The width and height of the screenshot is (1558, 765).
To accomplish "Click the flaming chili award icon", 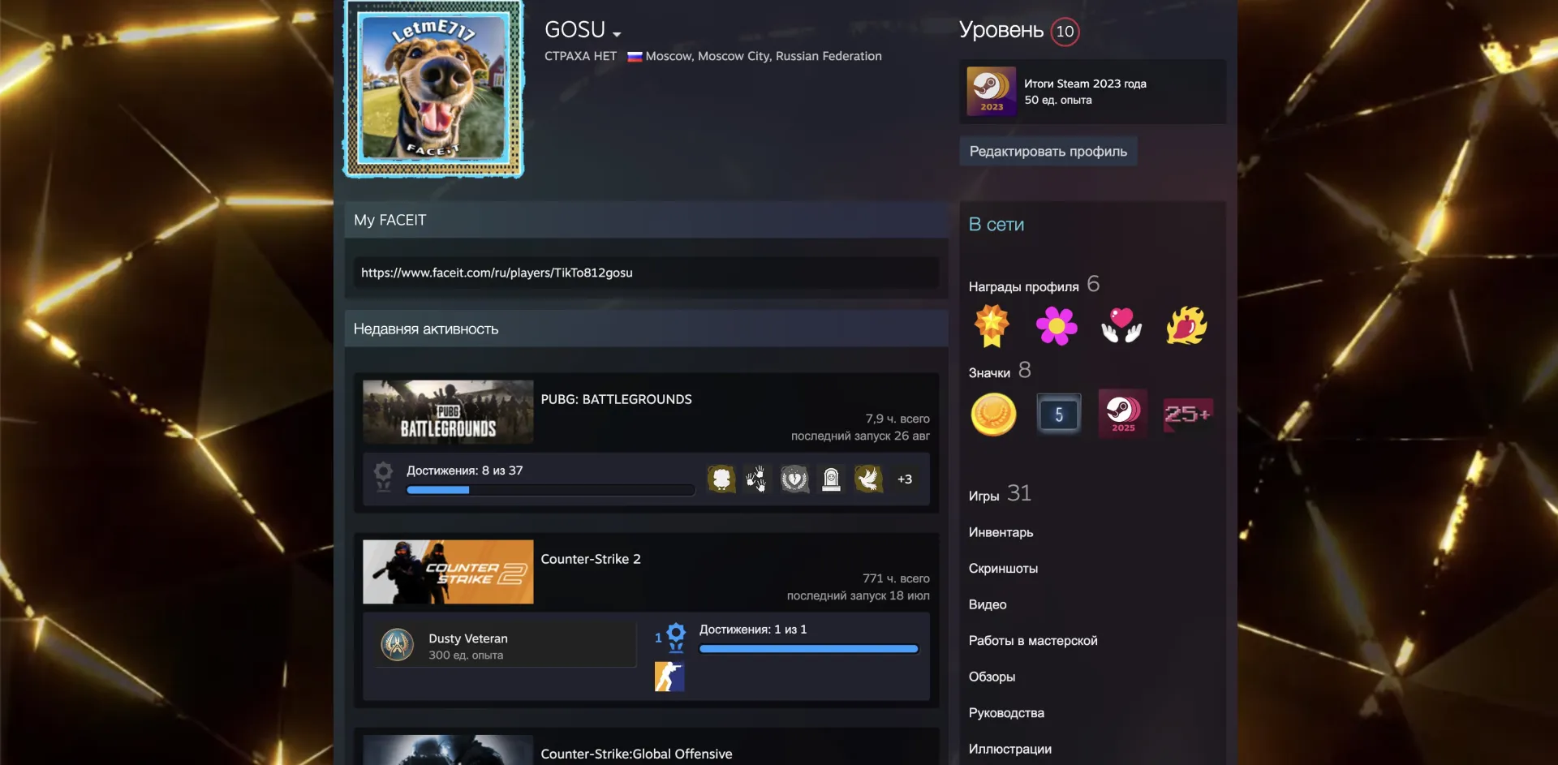I will click(1186, 326).
